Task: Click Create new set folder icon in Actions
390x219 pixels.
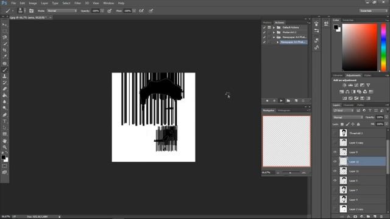Action: click(288, 100)
